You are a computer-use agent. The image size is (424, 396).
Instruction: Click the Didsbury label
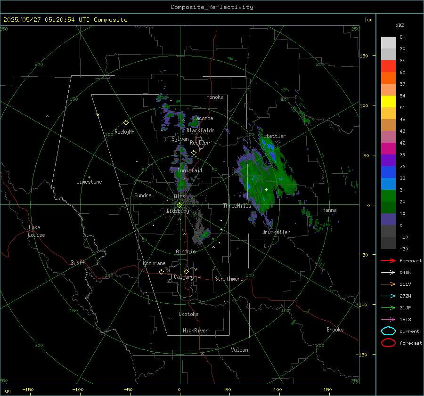(178, 211)
